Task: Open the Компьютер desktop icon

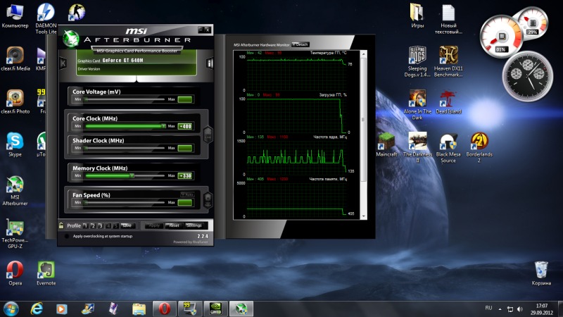Action: coord(15,16)
